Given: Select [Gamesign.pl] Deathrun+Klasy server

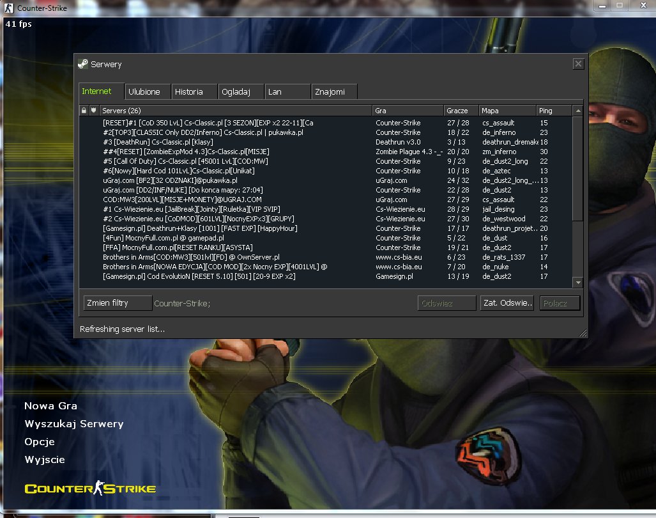Looking at the screenshot, I should [x=326, y=229].
